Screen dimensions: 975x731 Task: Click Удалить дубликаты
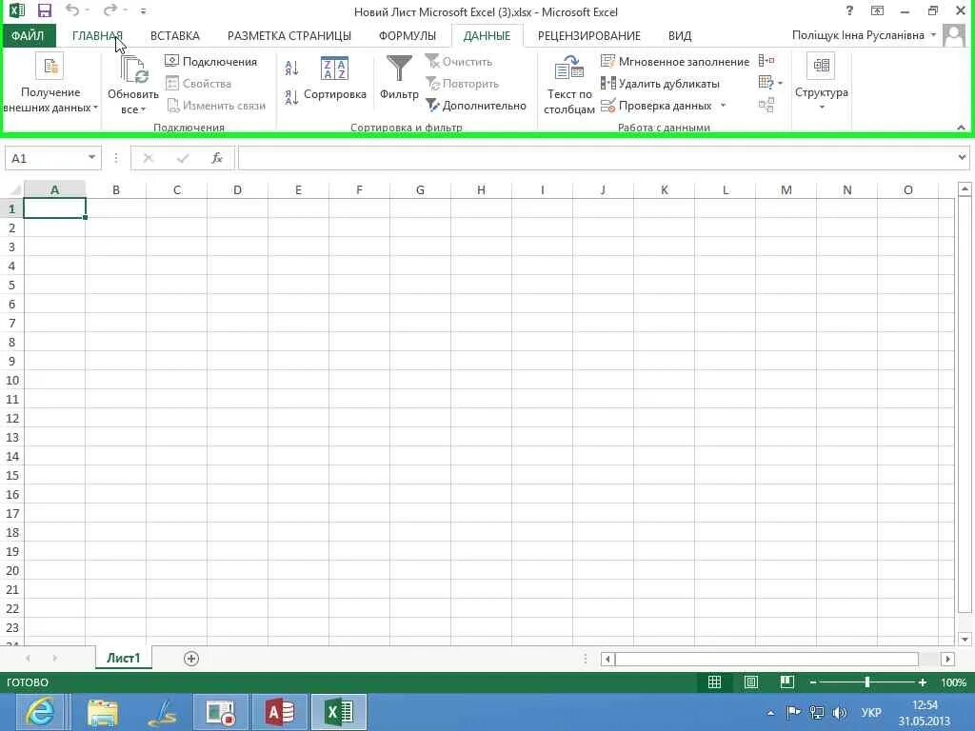[661, 84]
